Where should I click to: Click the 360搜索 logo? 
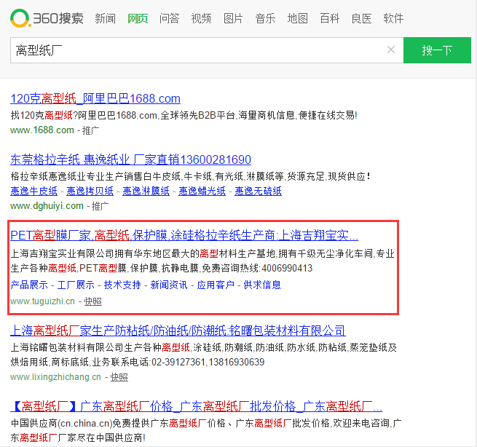coord(47,18)
